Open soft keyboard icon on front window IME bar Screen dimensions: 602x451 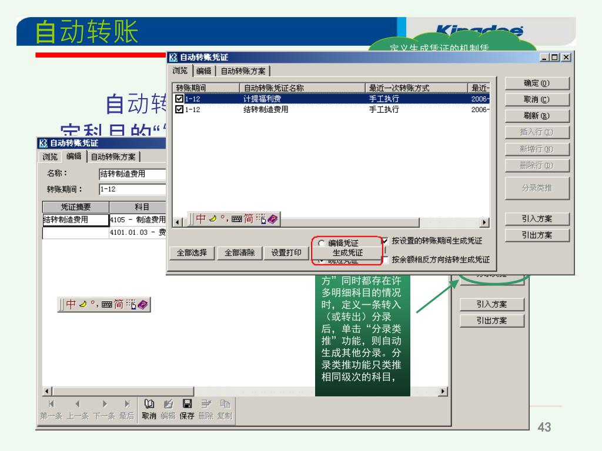[x=236, y=219]
